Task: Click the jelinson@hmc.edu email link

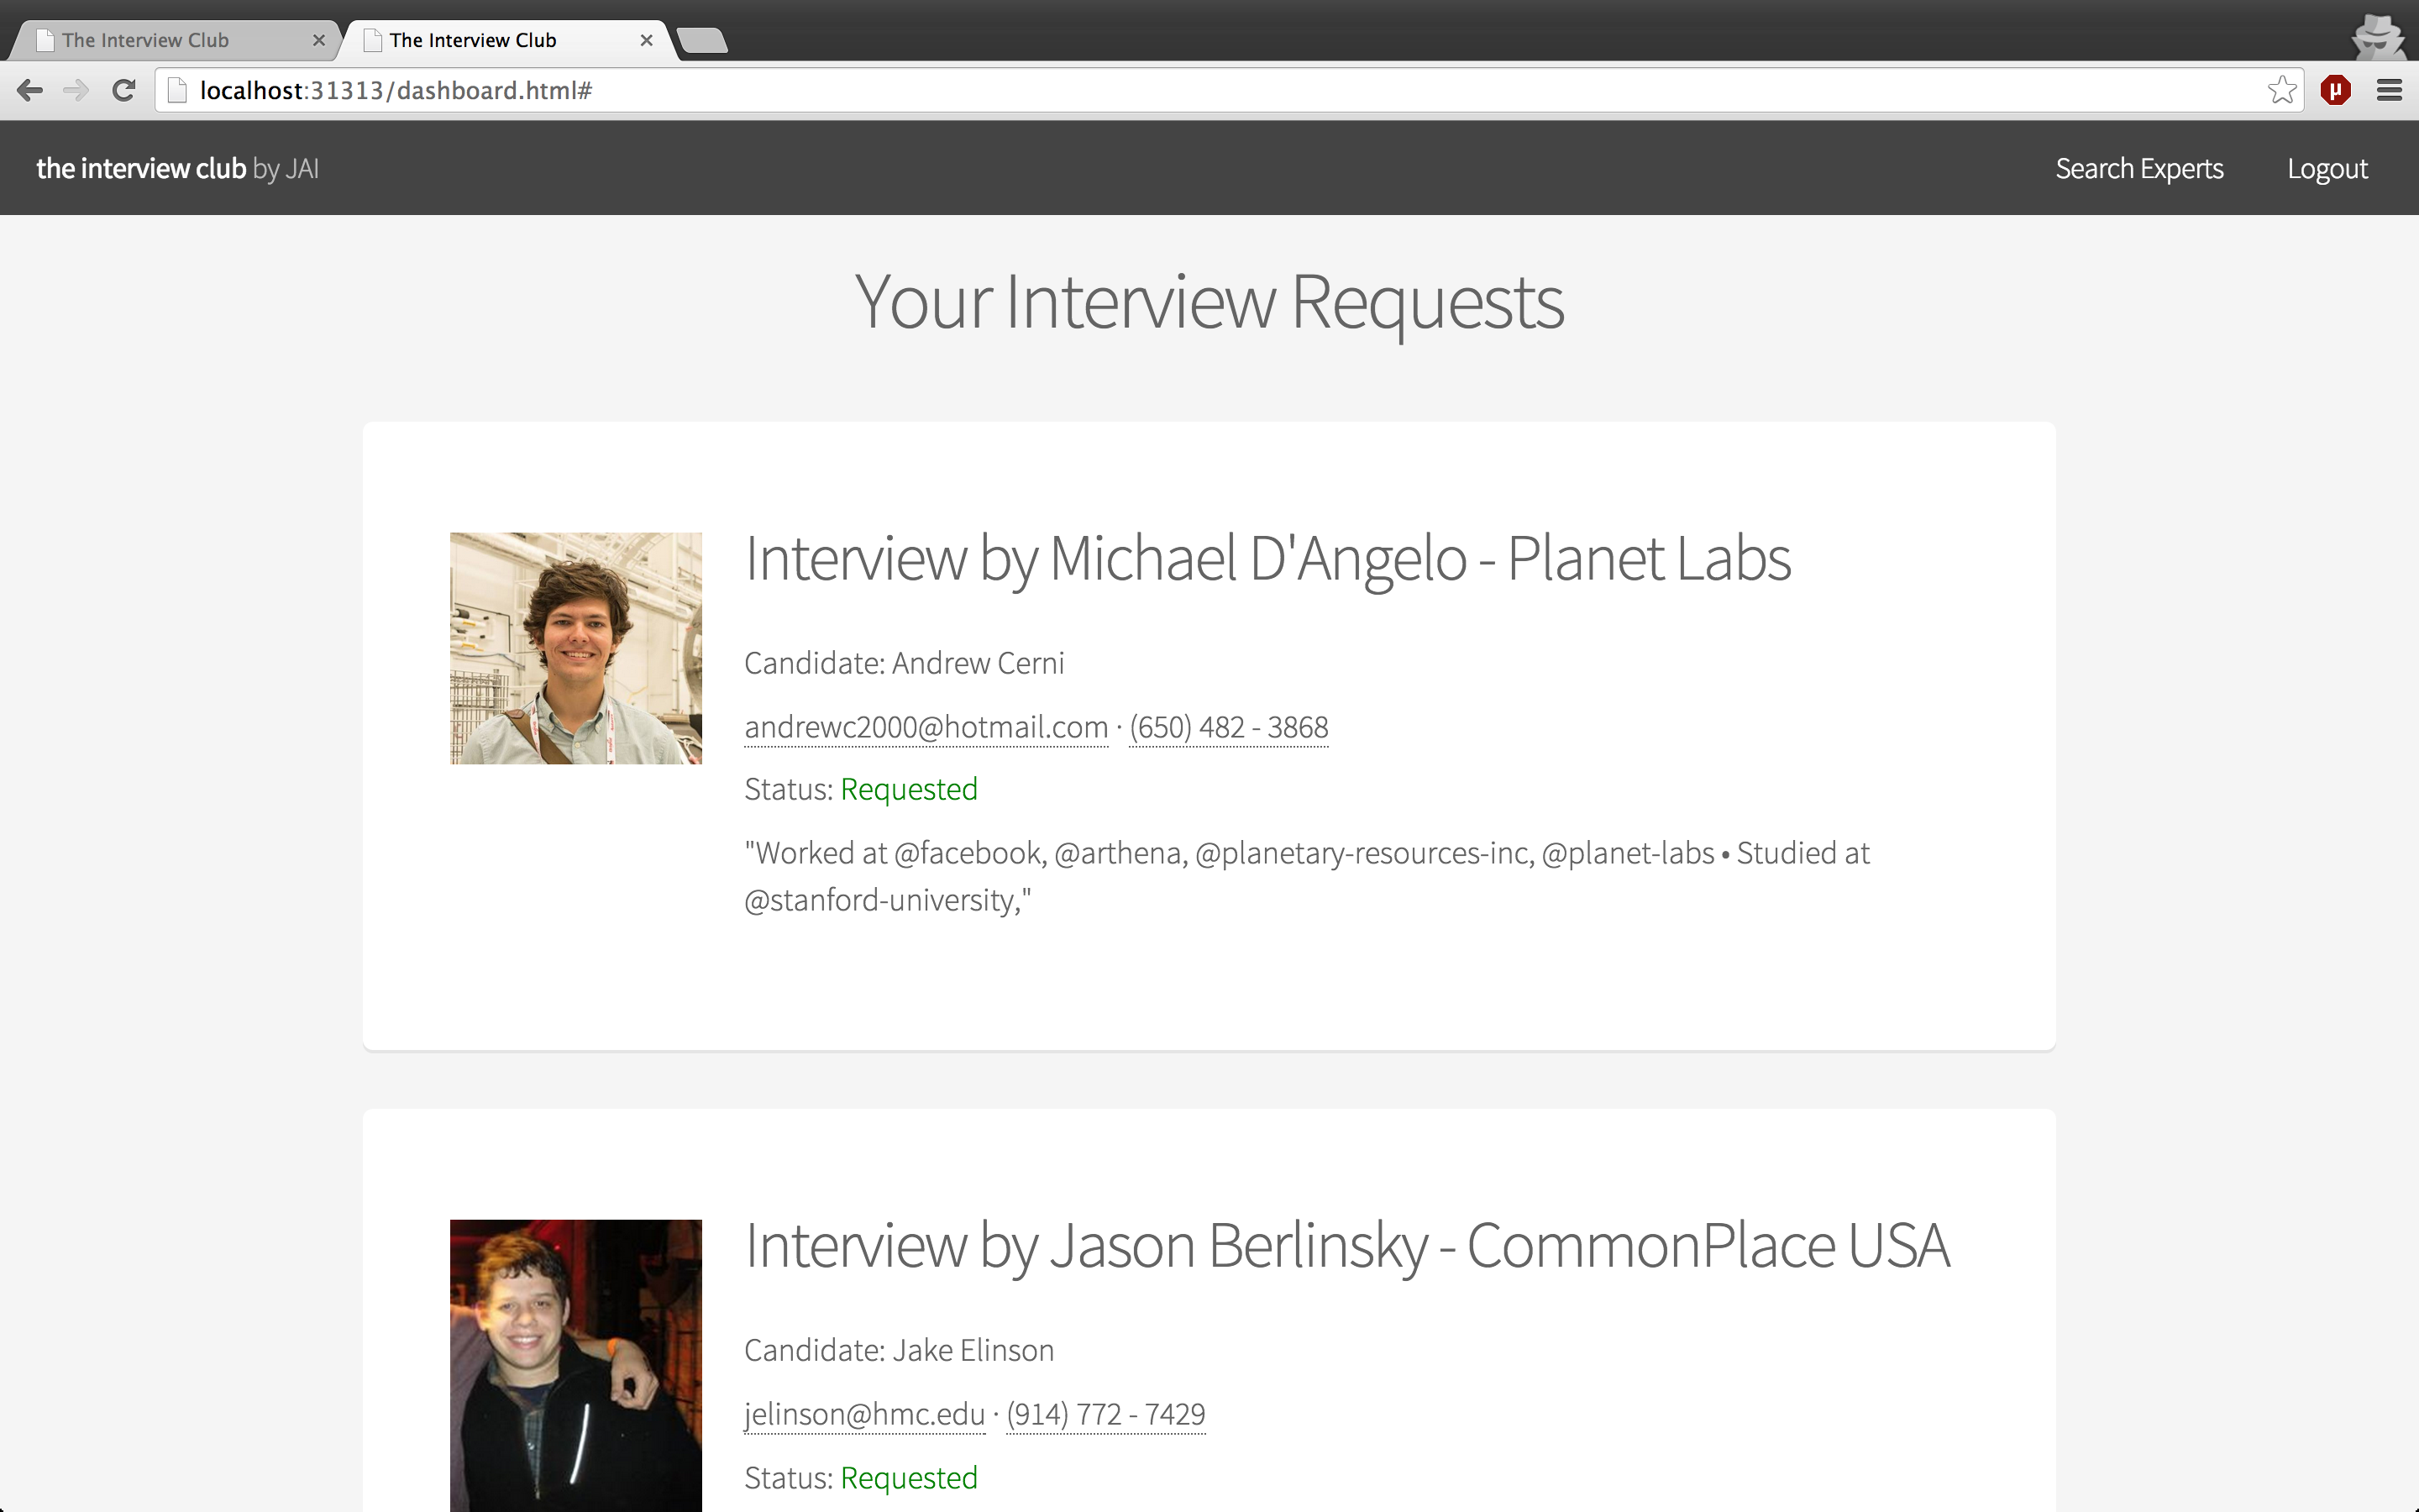Action: pyautogui.click(x=864, y=1414)
